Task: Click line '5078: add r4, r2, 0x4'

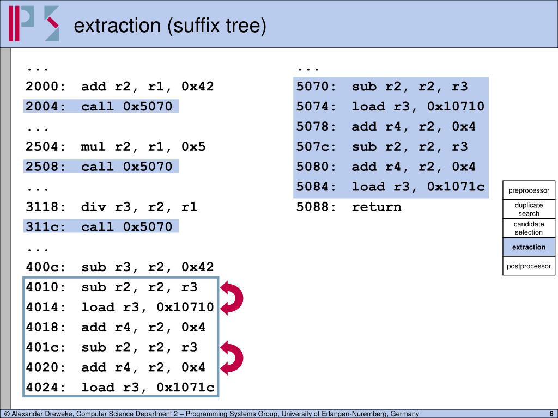Action: click(386, 126)
